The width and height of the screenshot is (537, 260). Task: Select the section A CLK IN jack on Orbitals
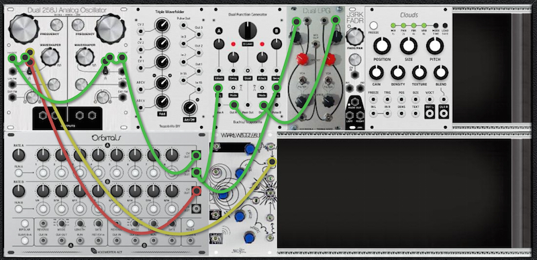tap(43, 240)
